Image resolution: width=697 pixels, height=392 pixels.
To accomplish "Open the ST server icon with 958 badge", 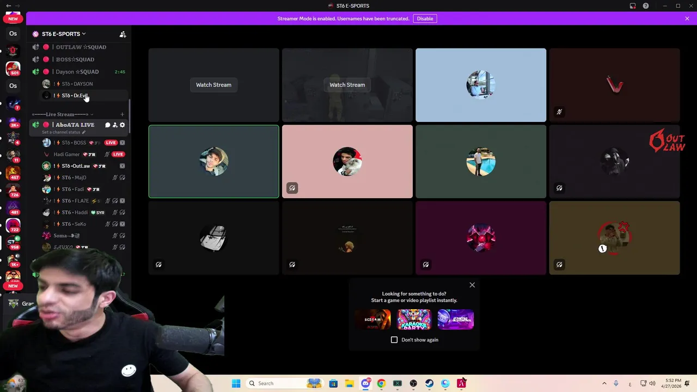I will click(13, 242).
